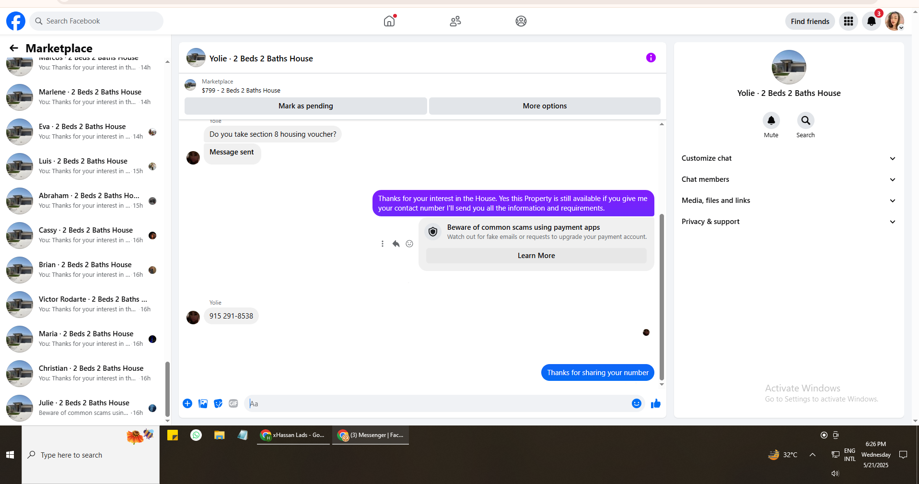Click the conversation list scrollbar thumb
Viewport: 919px width, 484px height.
click(x=167, y=389)
